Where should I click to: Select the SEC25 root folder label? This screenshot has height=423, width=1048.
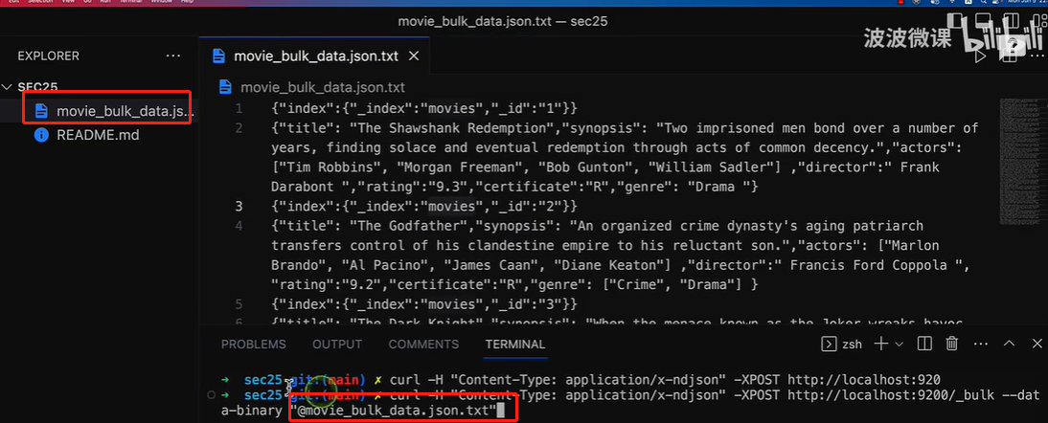[37, 87]
